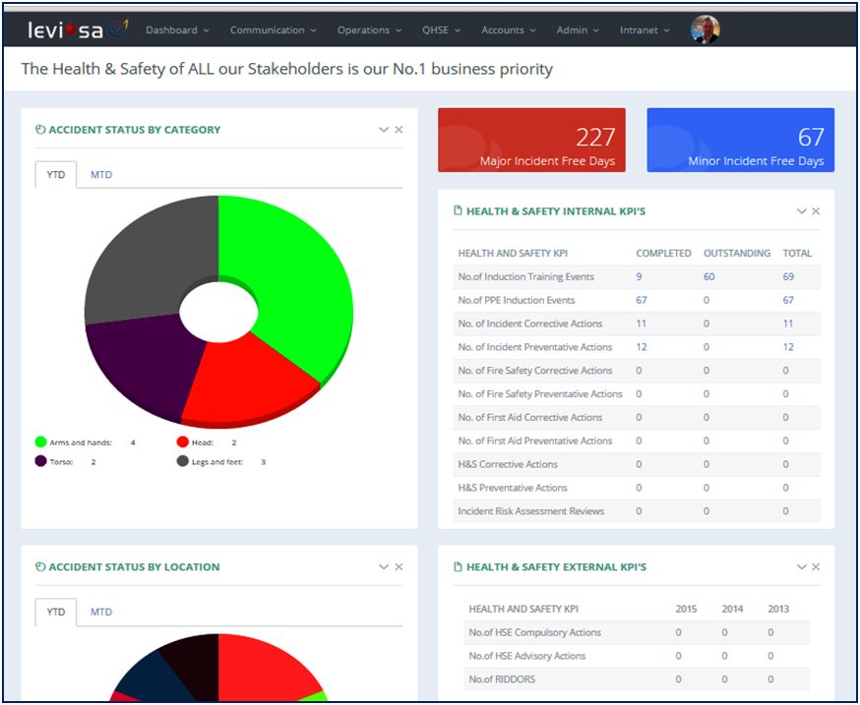Screen dimensions: 860x705
Task: Open the Major Incident Free Days tile
Action: click(x=531, y=140)
